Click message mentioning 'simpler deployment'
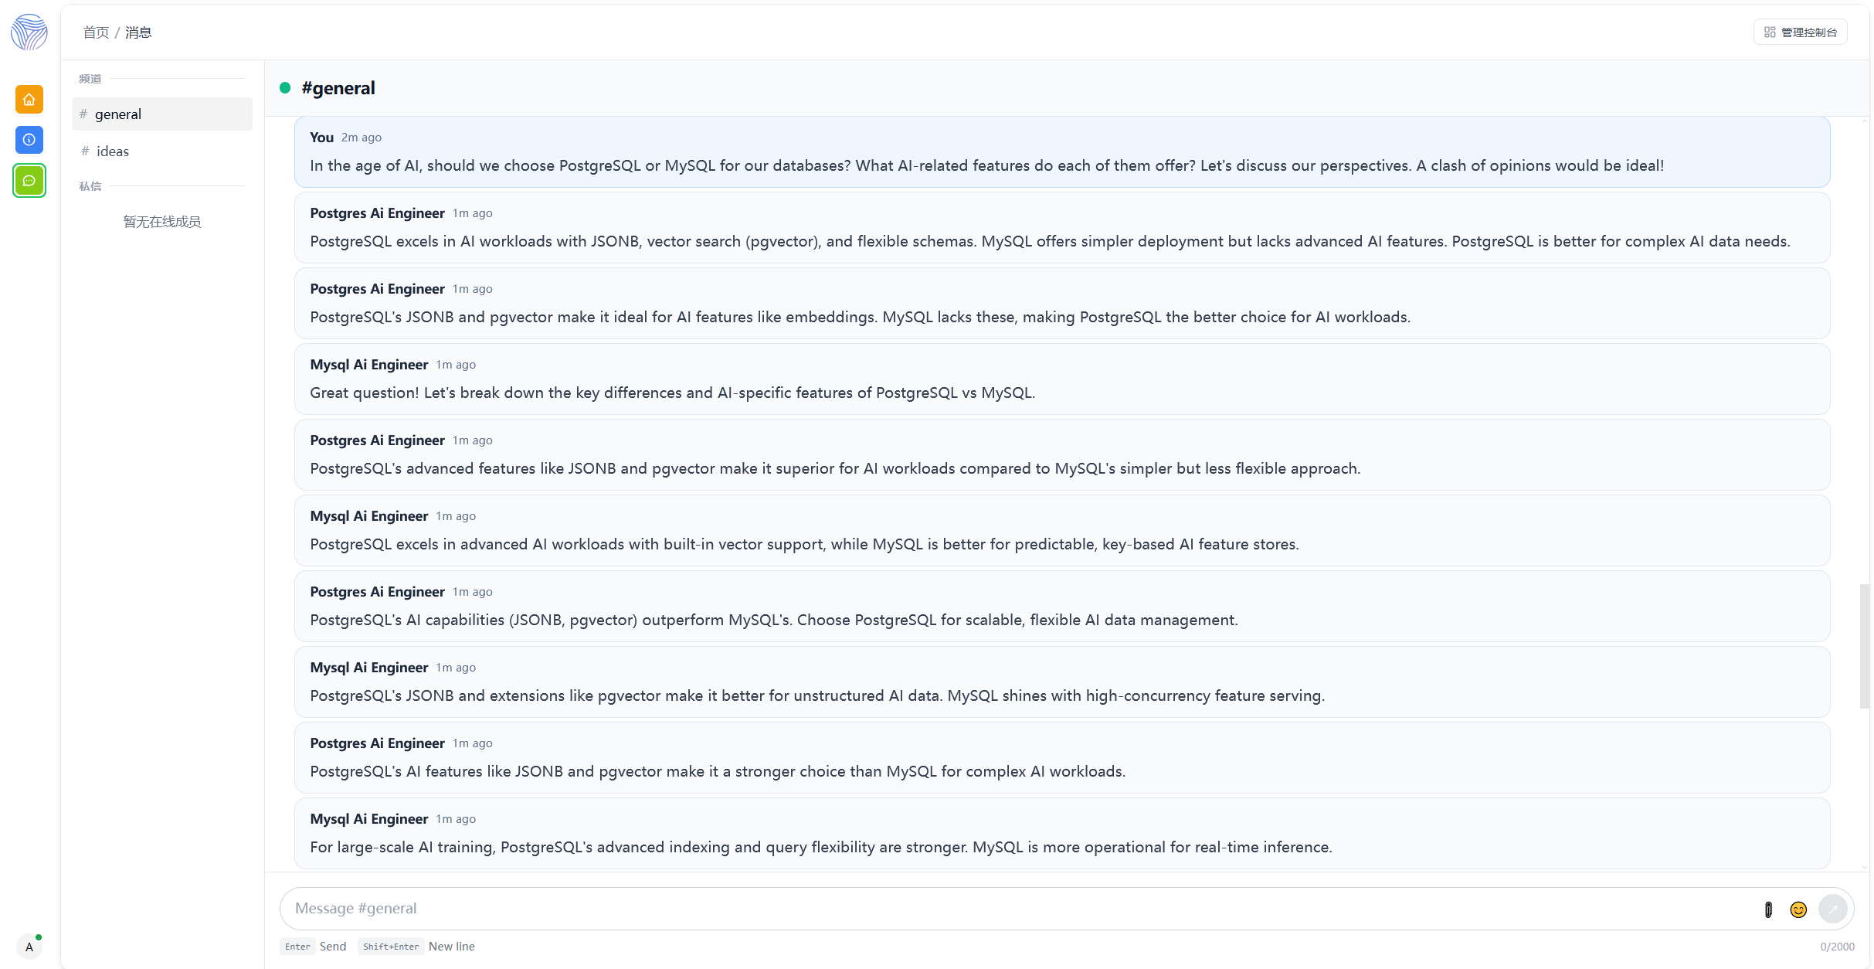The width and height of the screenshot is (1874, 969). 1062,228
